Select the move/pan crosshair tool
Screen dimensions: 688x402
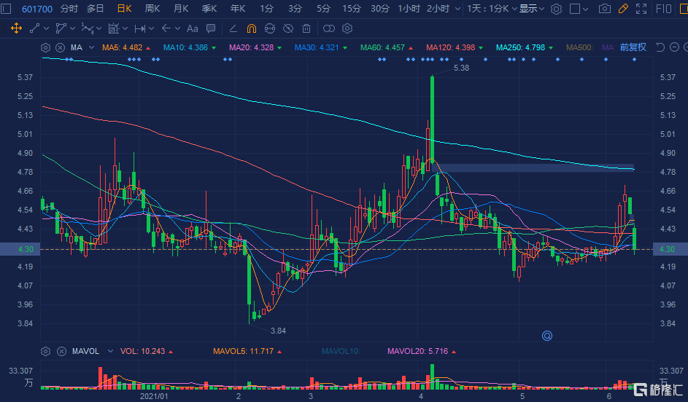tap(16, 29)
